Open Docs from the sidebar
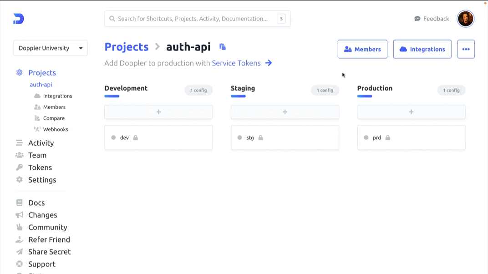The width and height of the screenshot is (488, 274). click(36, 202)
